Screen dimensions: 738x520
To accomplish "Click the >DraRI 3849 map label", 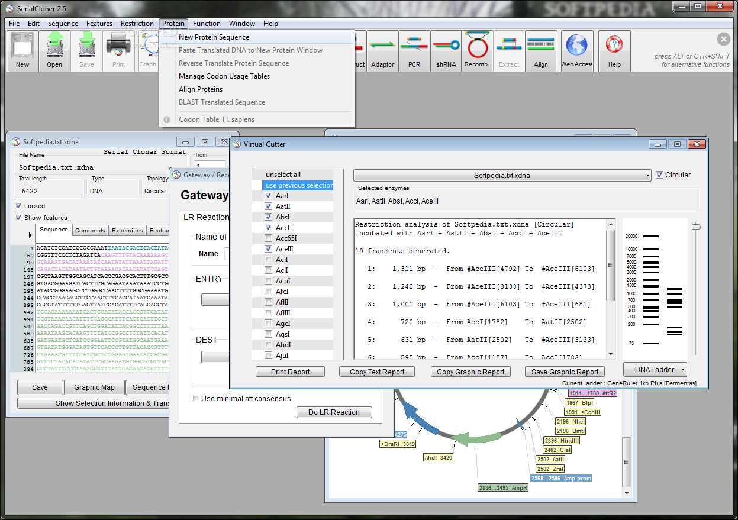I will click(398, 444).
